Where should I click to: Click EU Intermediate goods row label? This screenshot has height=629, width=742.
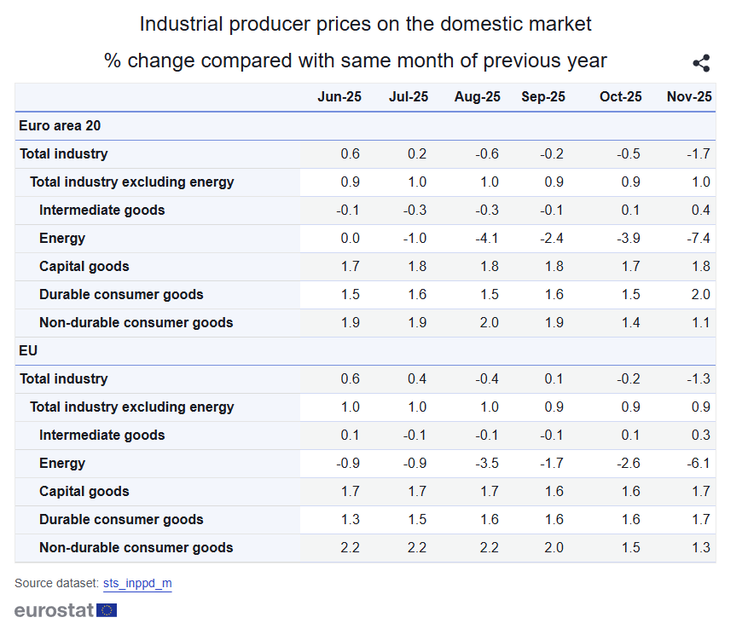[101, 436]
